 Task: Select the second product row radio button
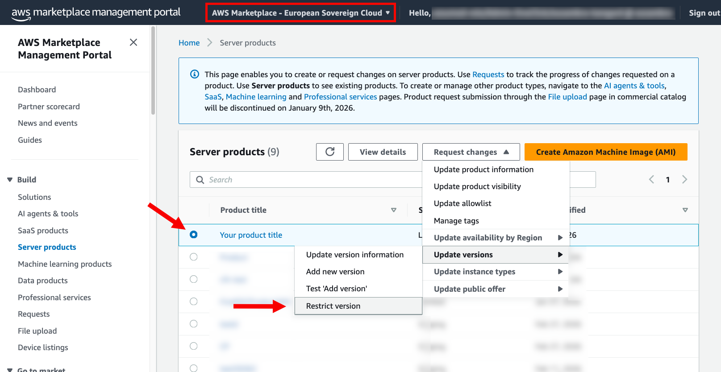193,257
